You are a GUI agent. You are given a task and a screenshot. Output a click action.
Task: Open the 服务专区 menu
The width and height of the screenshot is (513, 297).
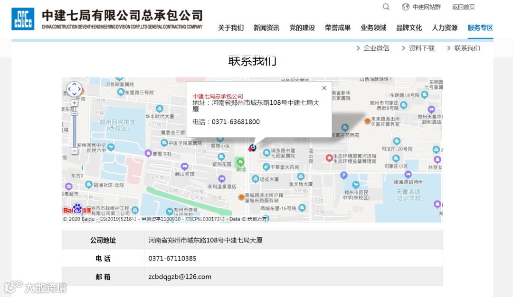click(x=480, y=28)
